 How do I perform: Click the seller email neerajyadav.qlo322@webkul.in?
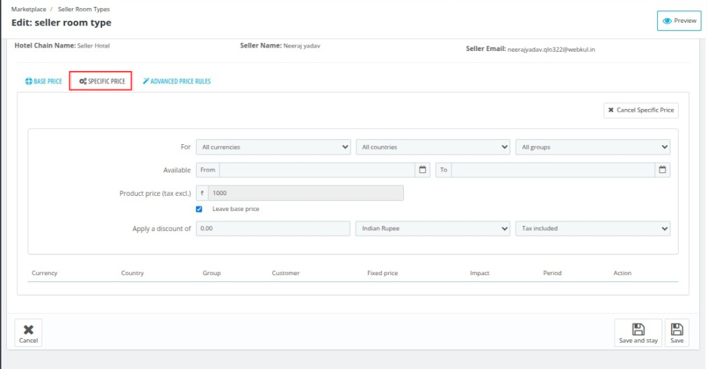[551, 50]
